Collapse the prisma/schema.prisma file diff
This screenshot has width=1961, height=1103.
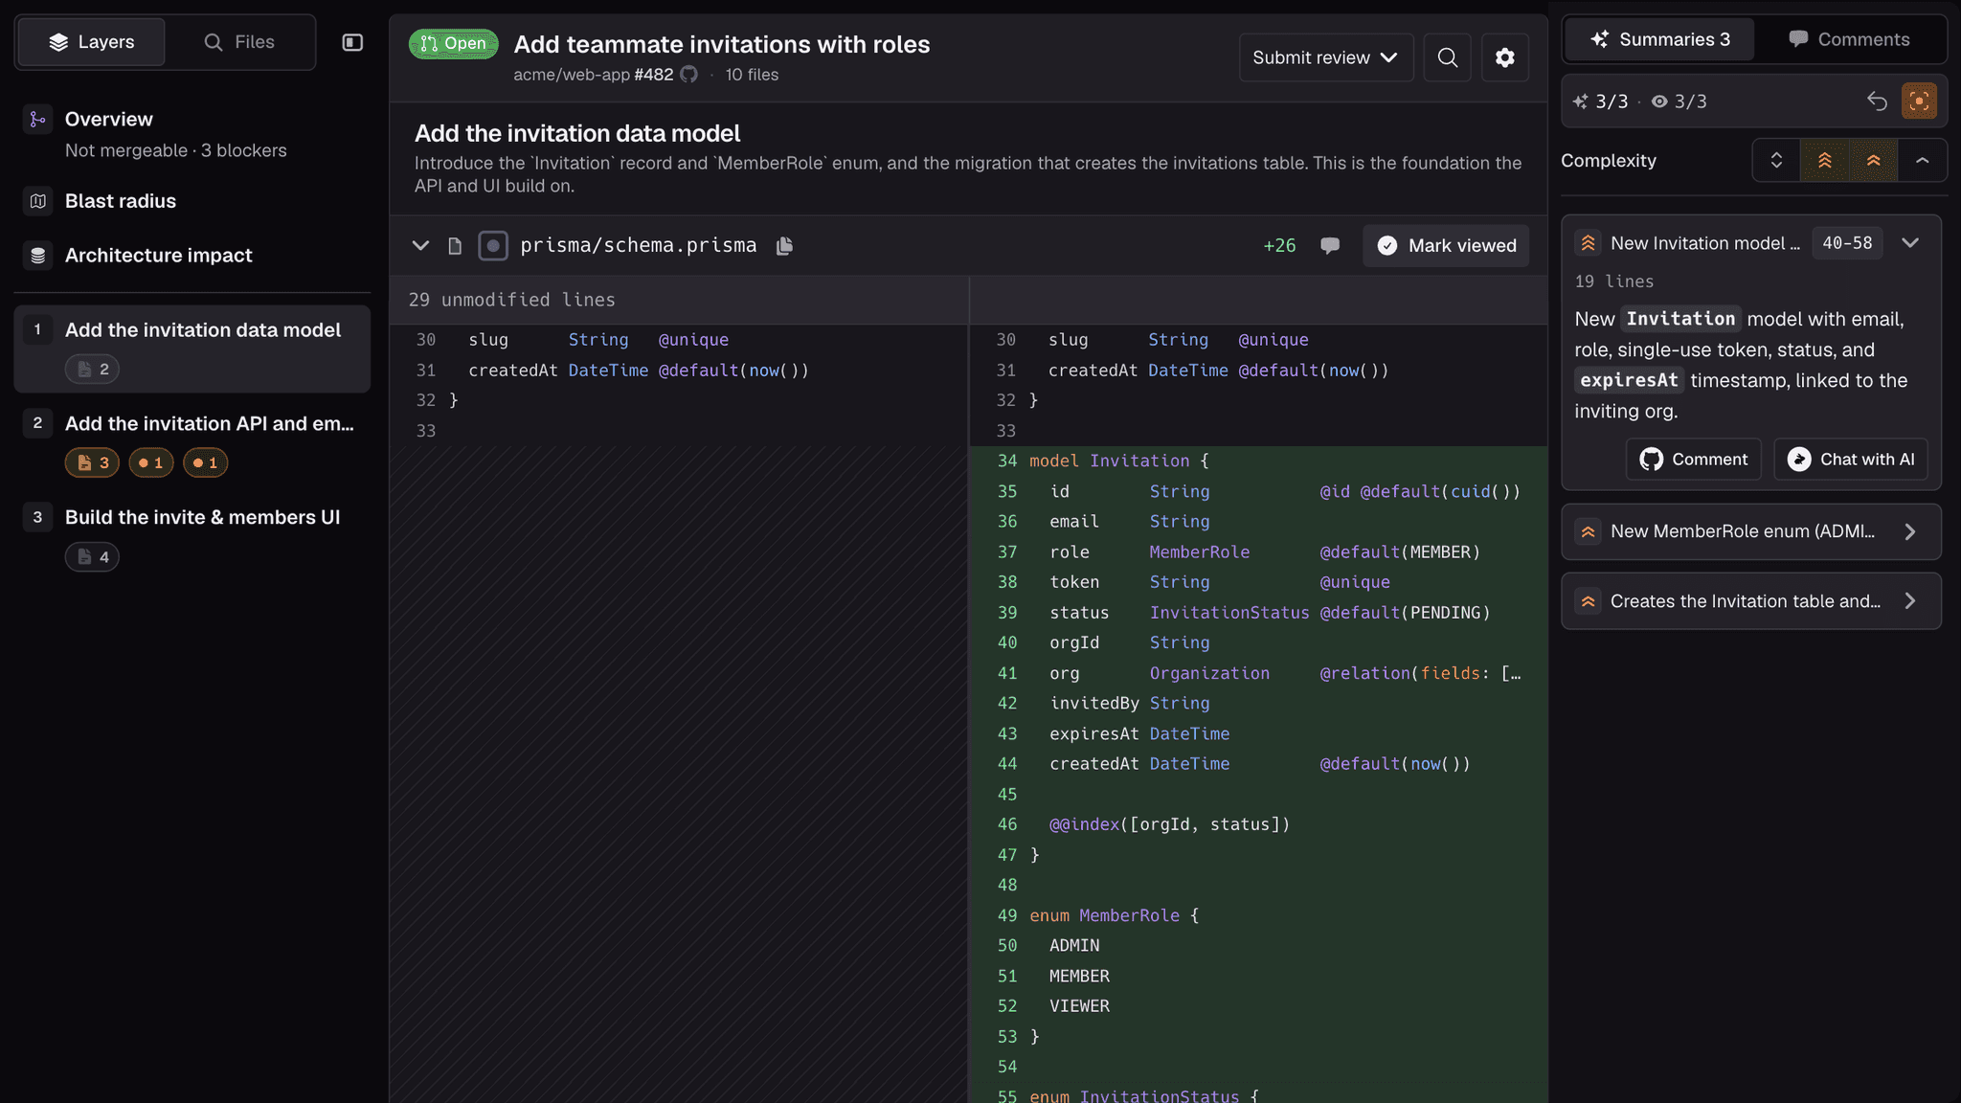(420, 246)
